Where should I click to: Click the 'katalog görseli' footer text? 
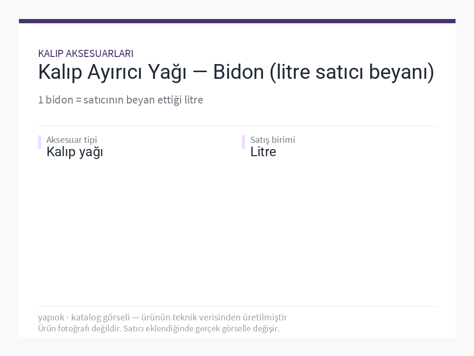tap(100, 317)
